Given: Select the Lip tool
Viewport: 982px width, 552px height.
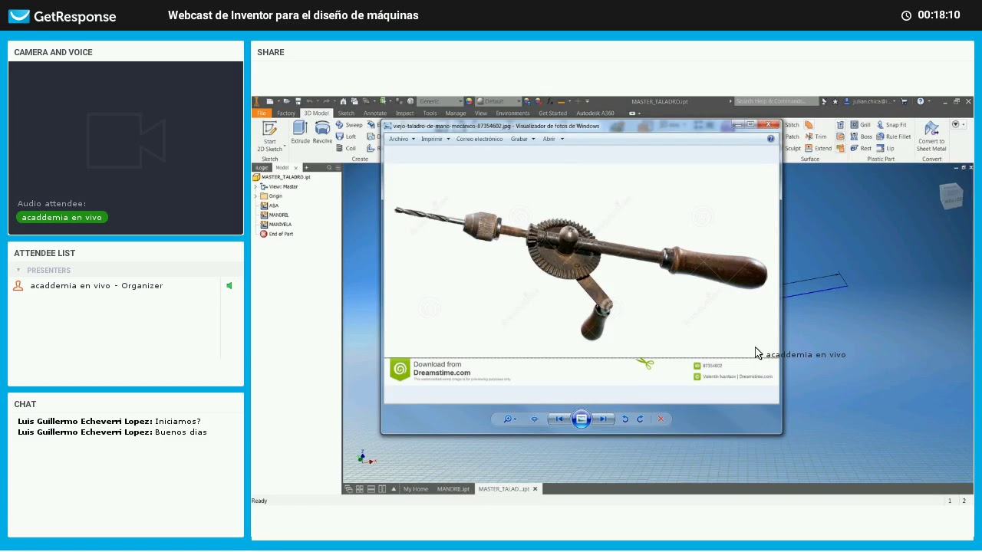Looking at the screenshot, I should pyautogui.click(x=885, y=148).
